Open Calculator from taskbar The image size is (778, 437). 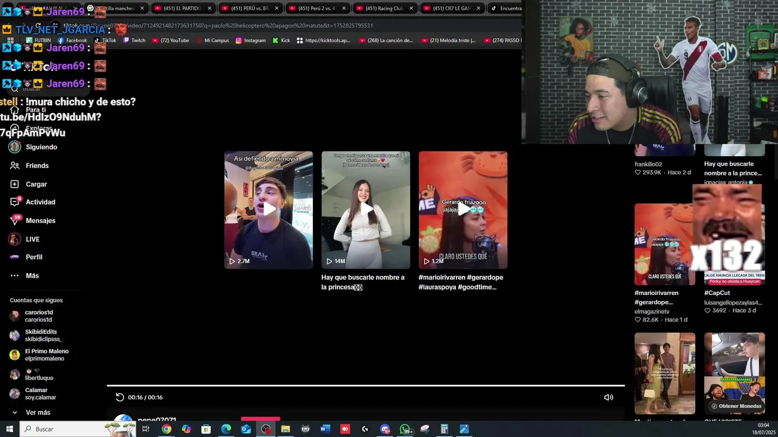point(444,429)
